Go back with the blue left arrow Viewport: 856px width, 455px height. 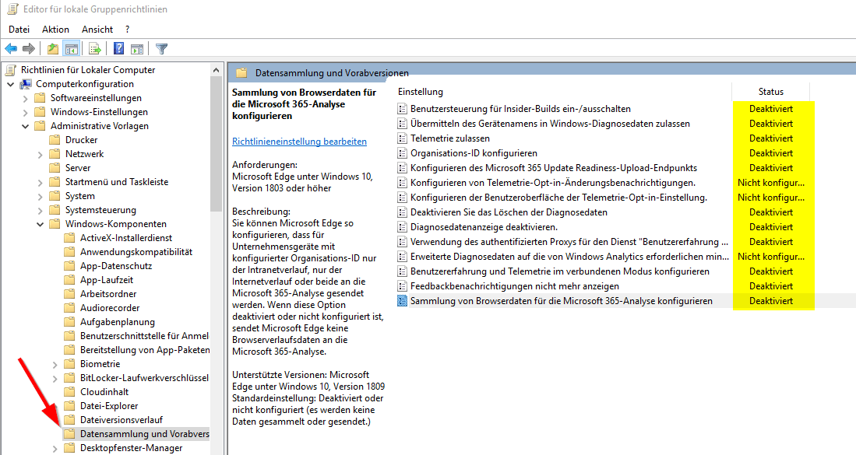pos(11,48)
